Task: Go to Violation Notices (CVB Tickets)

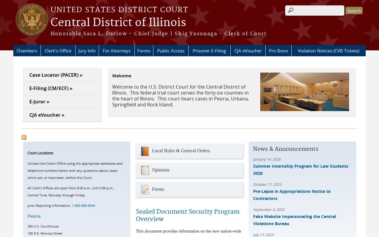Action: pyautogui.click(x=329, y=51)
